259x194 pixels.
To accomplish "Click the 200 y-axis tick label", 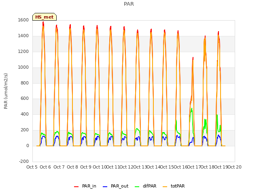I will [25, 130].
